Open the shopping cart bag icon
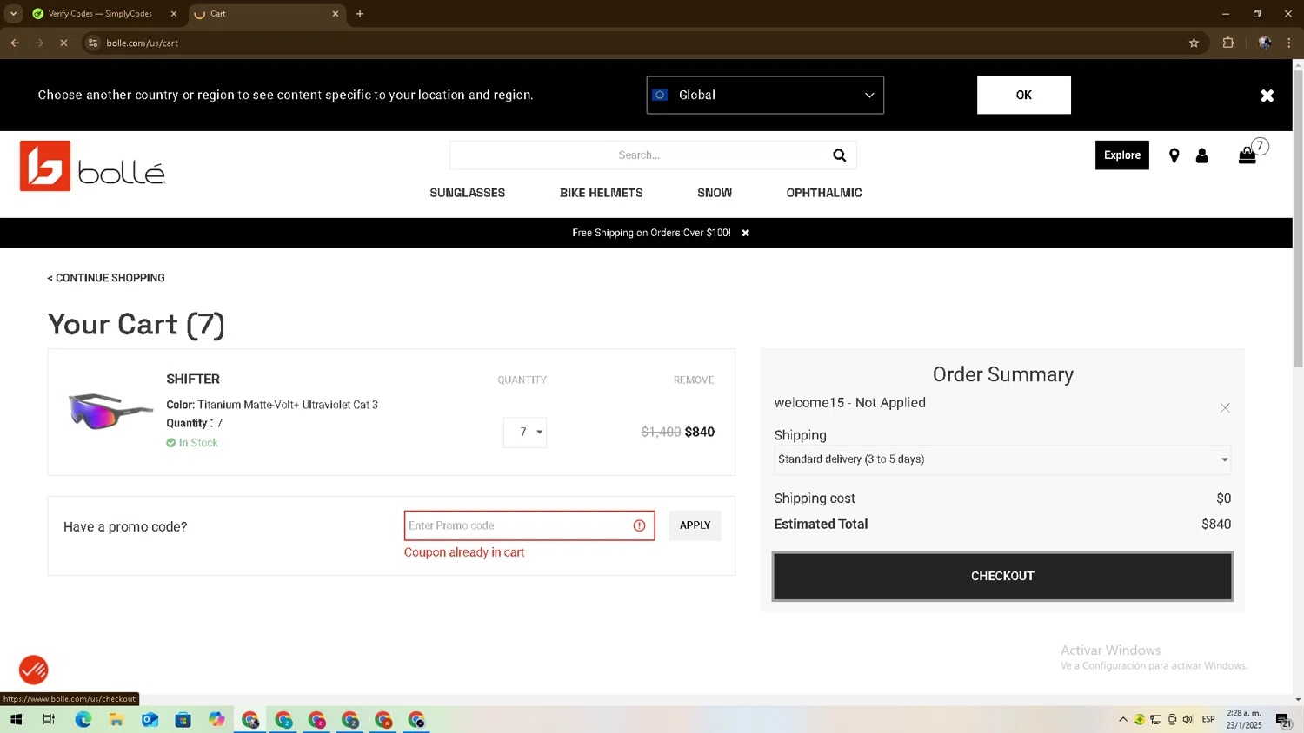 (1247, 155)
